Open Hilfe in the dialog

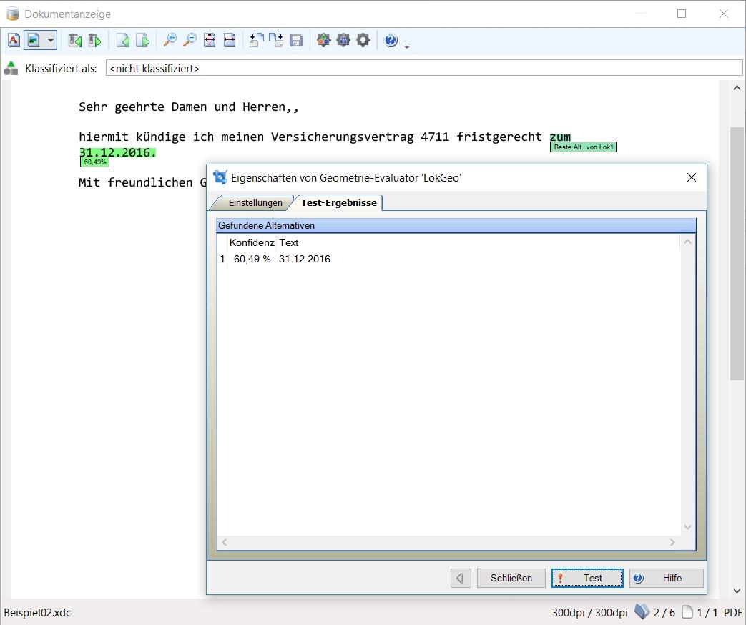coord(666,578)
